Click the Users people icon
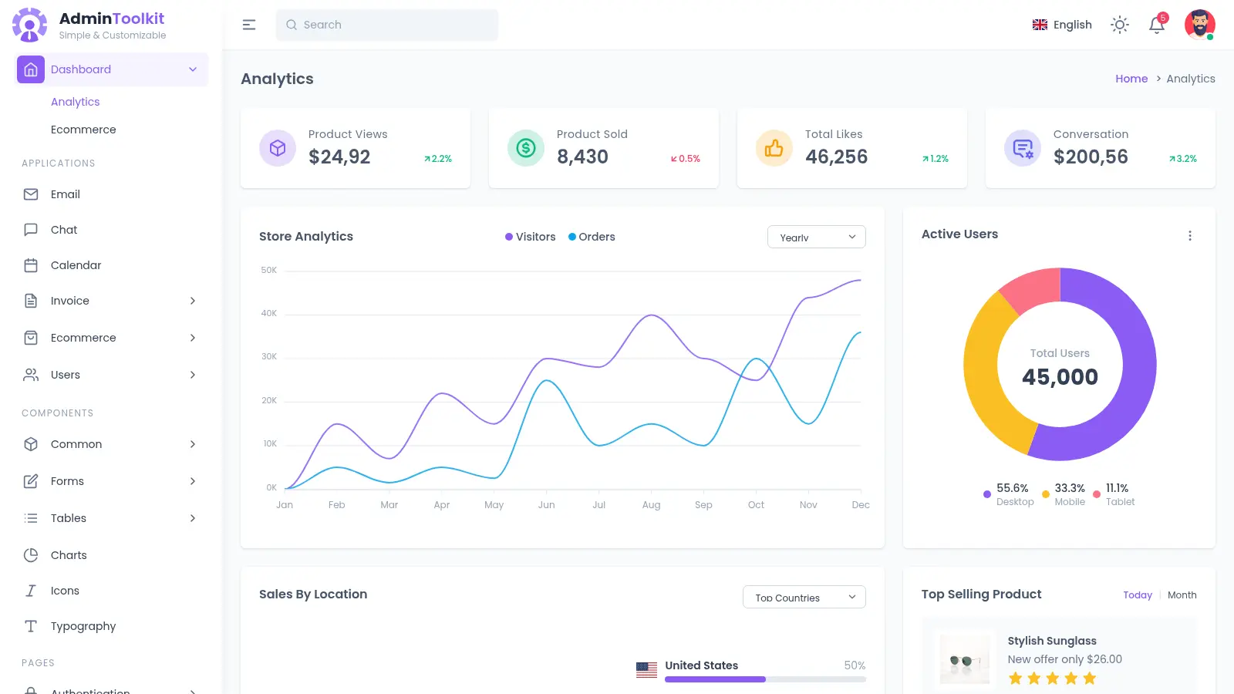 click(31, 375)
